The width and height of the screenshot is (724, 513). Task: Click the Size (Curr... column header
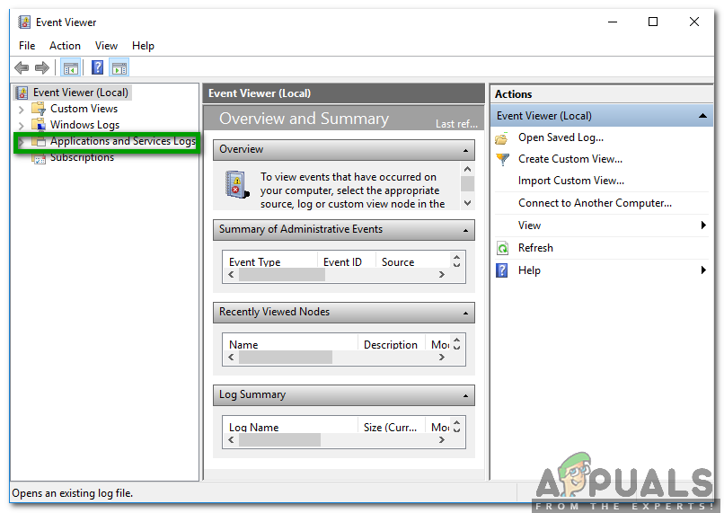point(391,427)
